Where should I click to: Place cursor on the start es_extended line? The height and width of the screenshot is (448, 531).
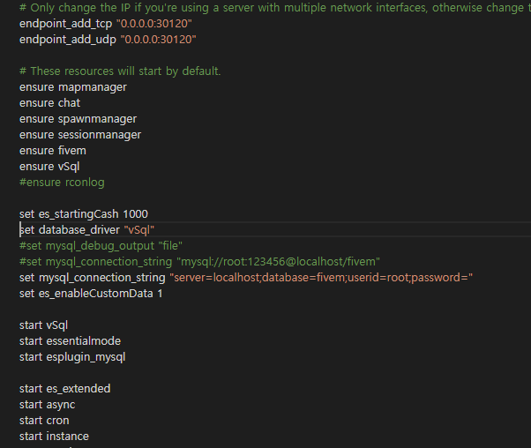coord(64,389)
